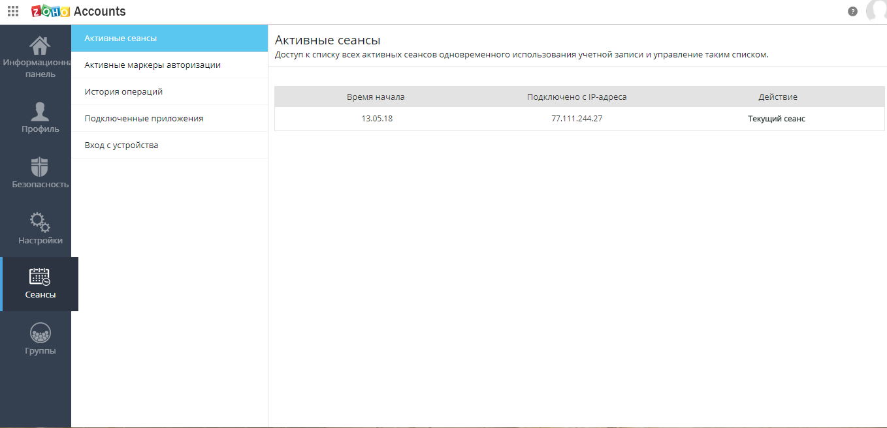Click the session list description text
This screenshot has width=887, height=428.
522,55
